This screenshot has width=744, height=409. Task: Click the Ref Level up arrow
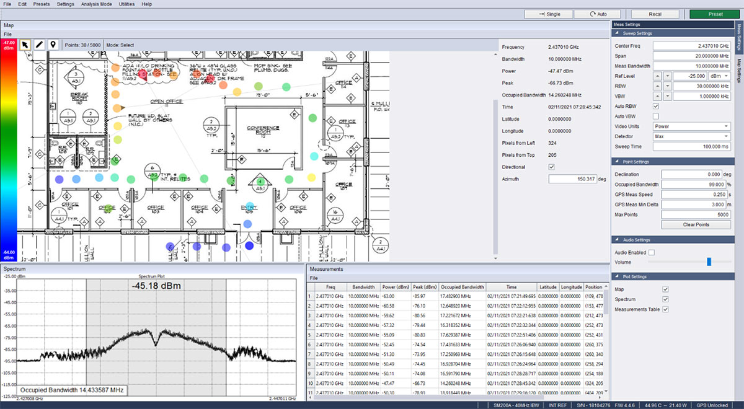point(657,76)
